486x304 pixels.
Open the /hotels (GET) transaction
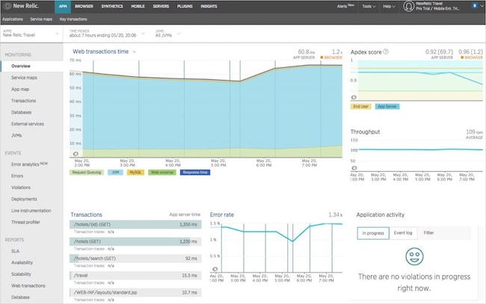click(135, 241)
